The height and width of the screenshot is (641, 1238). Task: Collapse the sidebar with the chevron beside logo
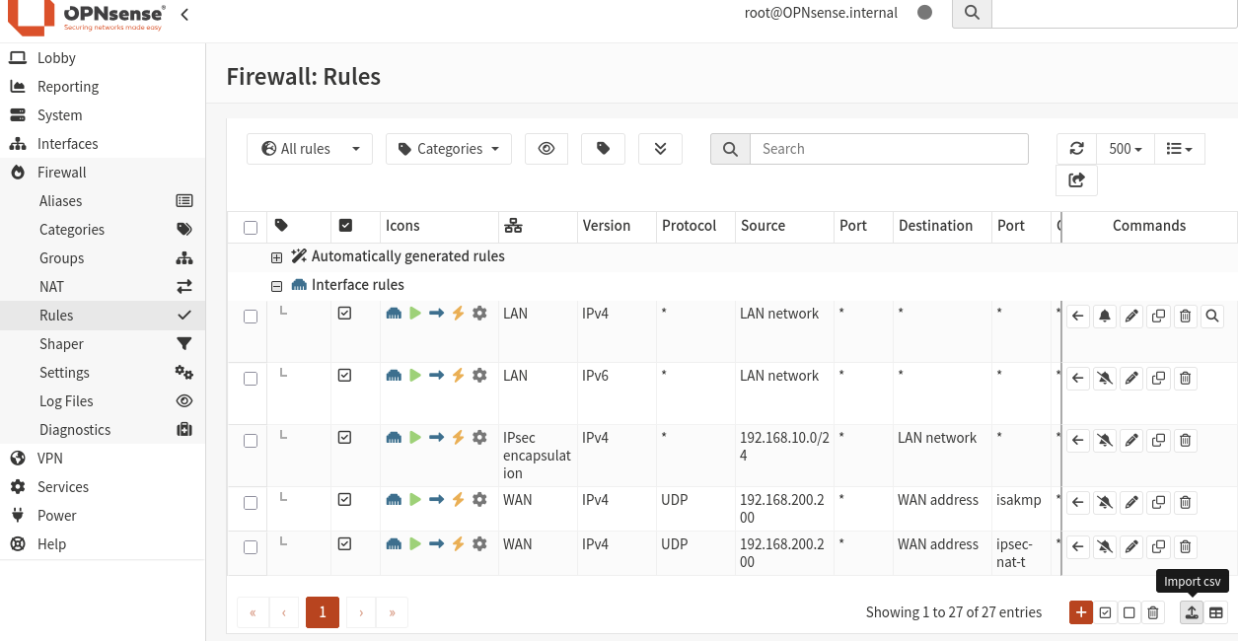click(x=184, y=15)
